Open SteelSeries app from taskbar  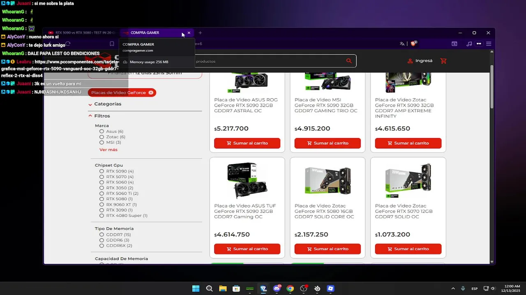(317, 288)
